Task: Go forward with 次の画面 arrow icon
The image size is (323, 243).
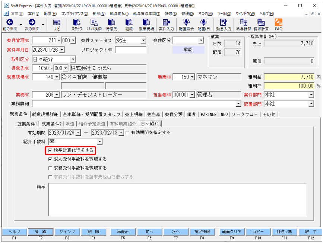Action: point(32,22)
